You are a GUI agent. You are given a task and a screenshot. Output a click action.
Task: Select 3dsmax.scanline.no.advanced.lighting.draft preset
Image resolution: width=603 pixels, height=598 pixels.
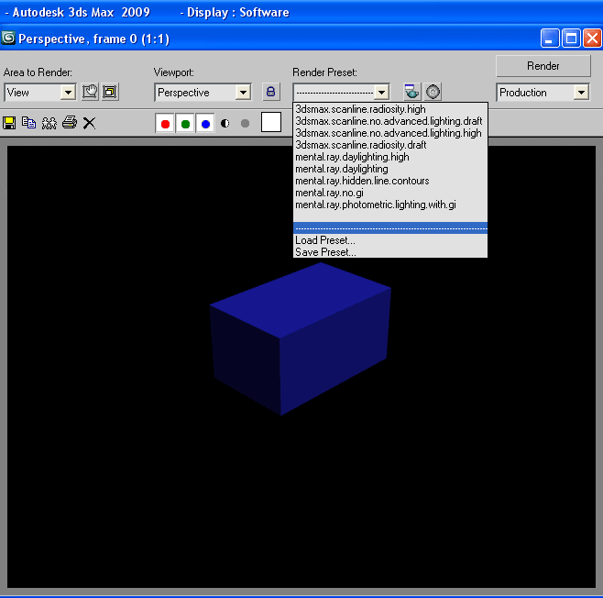[390, 121]
